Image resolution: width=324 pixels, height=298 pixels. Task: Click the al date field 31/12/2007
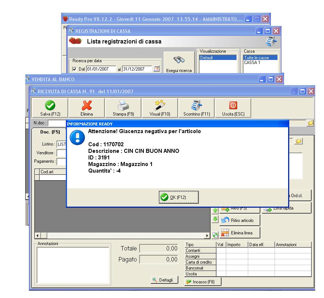click(137, 69)
